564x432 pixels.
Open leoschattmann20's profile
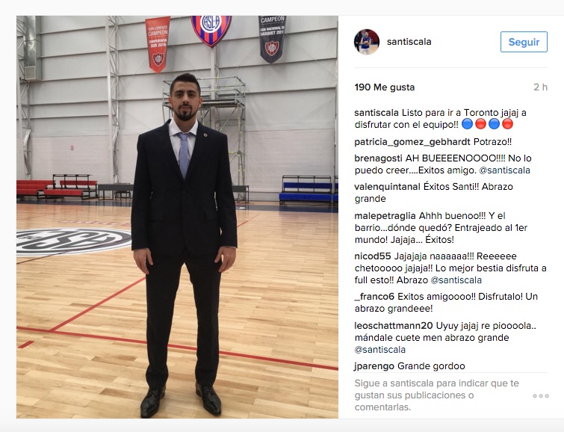[394, 326]
